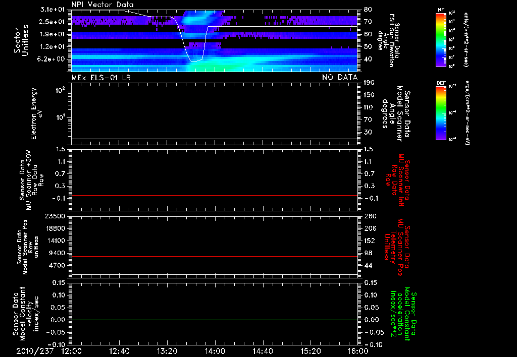
Task: Click the '2.5e+01' sector tick label
Action: (53, 22)
